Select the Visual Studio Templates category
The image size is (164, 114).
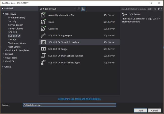17,50
